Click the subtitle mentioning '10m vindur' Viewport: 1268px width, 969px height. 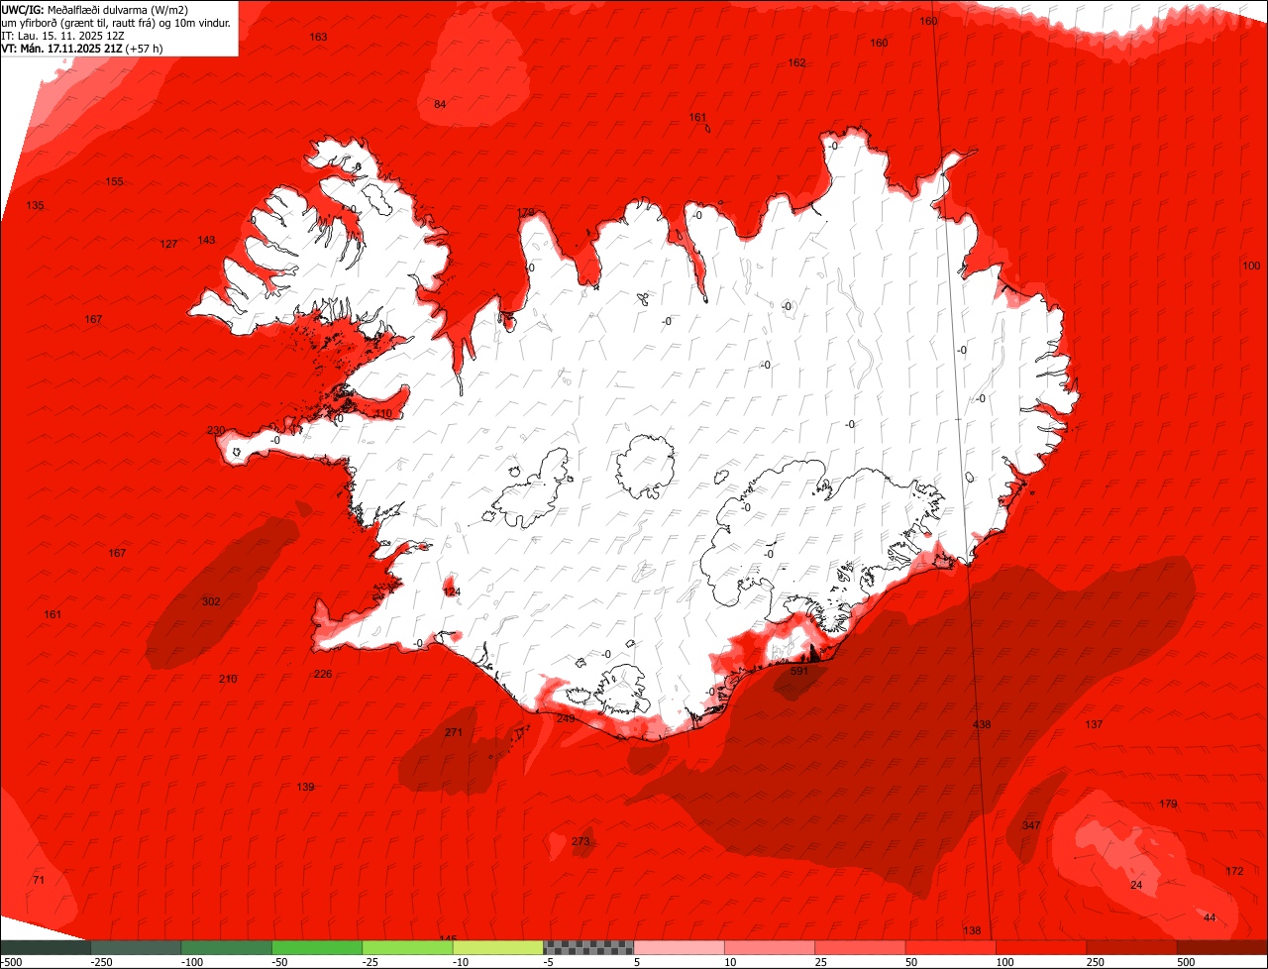point(117,22)
